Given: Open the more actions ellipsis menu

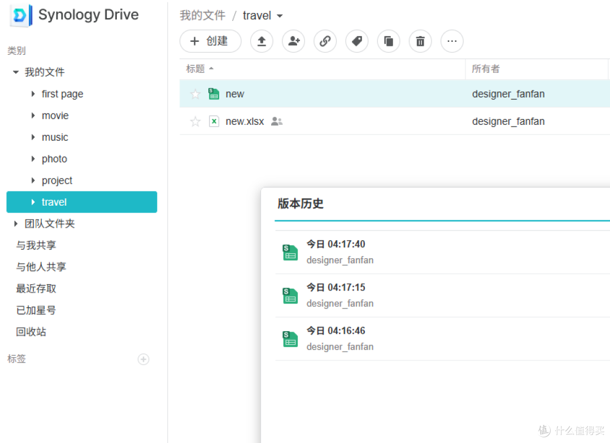Looking at the screenshot, I should [452, 41].
